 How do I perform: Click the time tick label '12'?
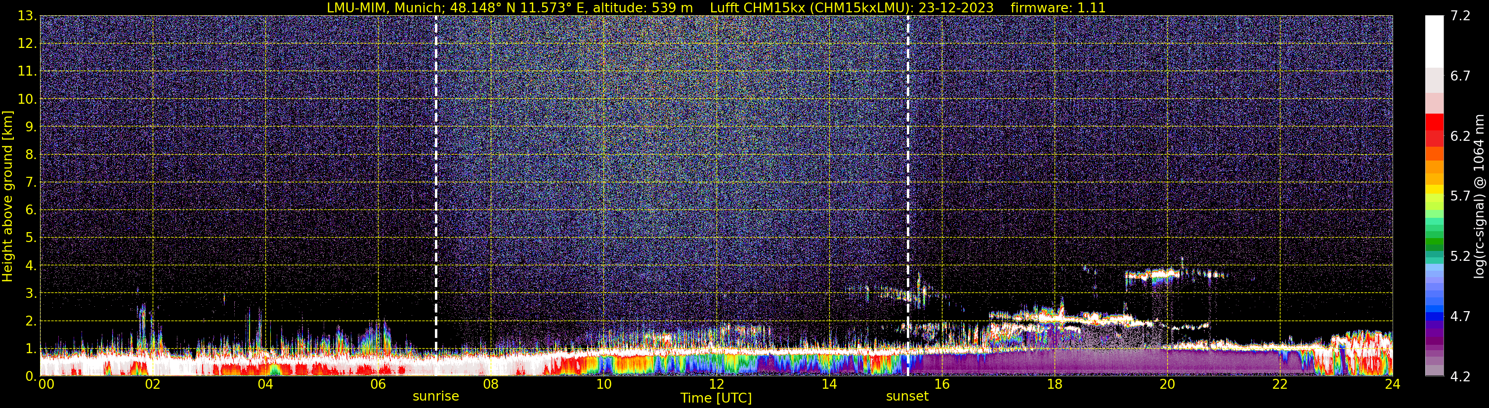pyautogui.click(x=716, y=384)
